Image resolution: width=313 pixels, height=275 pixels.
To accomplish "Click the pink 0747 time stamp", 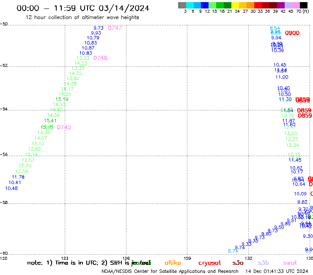I will pyautogui.click(x=115, y=28).
